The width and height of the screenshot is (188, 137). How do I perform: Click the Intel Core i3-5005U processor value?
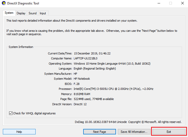113,89
